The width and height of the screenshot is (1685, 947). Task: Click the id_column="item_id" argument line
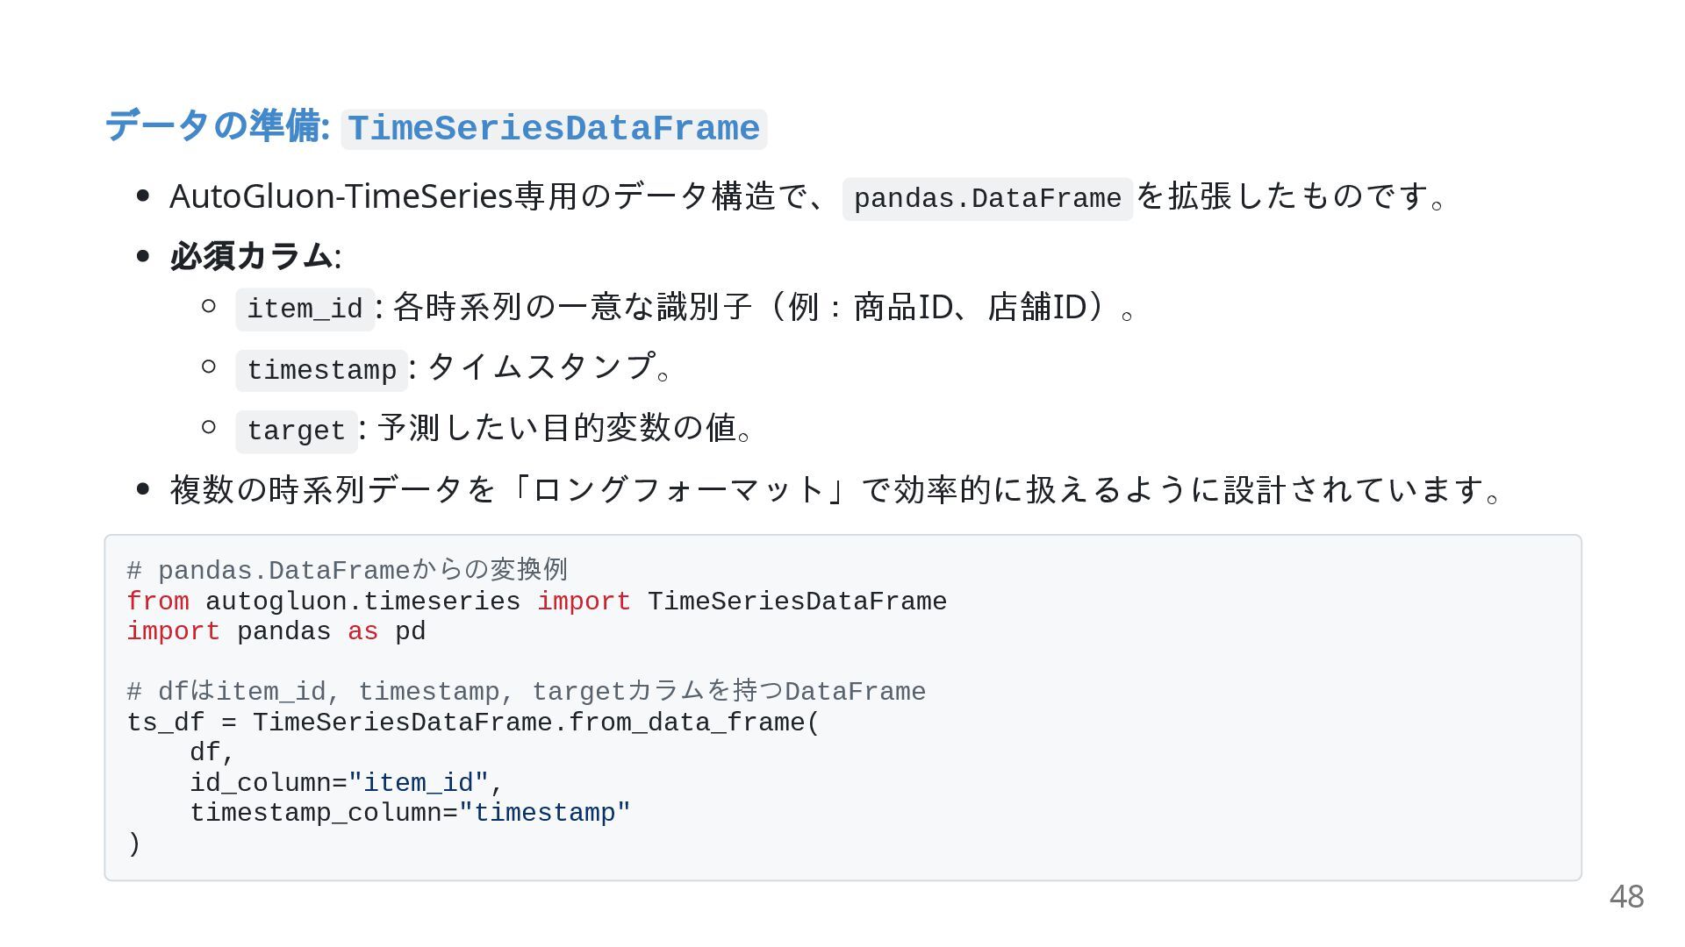(347, 782)
